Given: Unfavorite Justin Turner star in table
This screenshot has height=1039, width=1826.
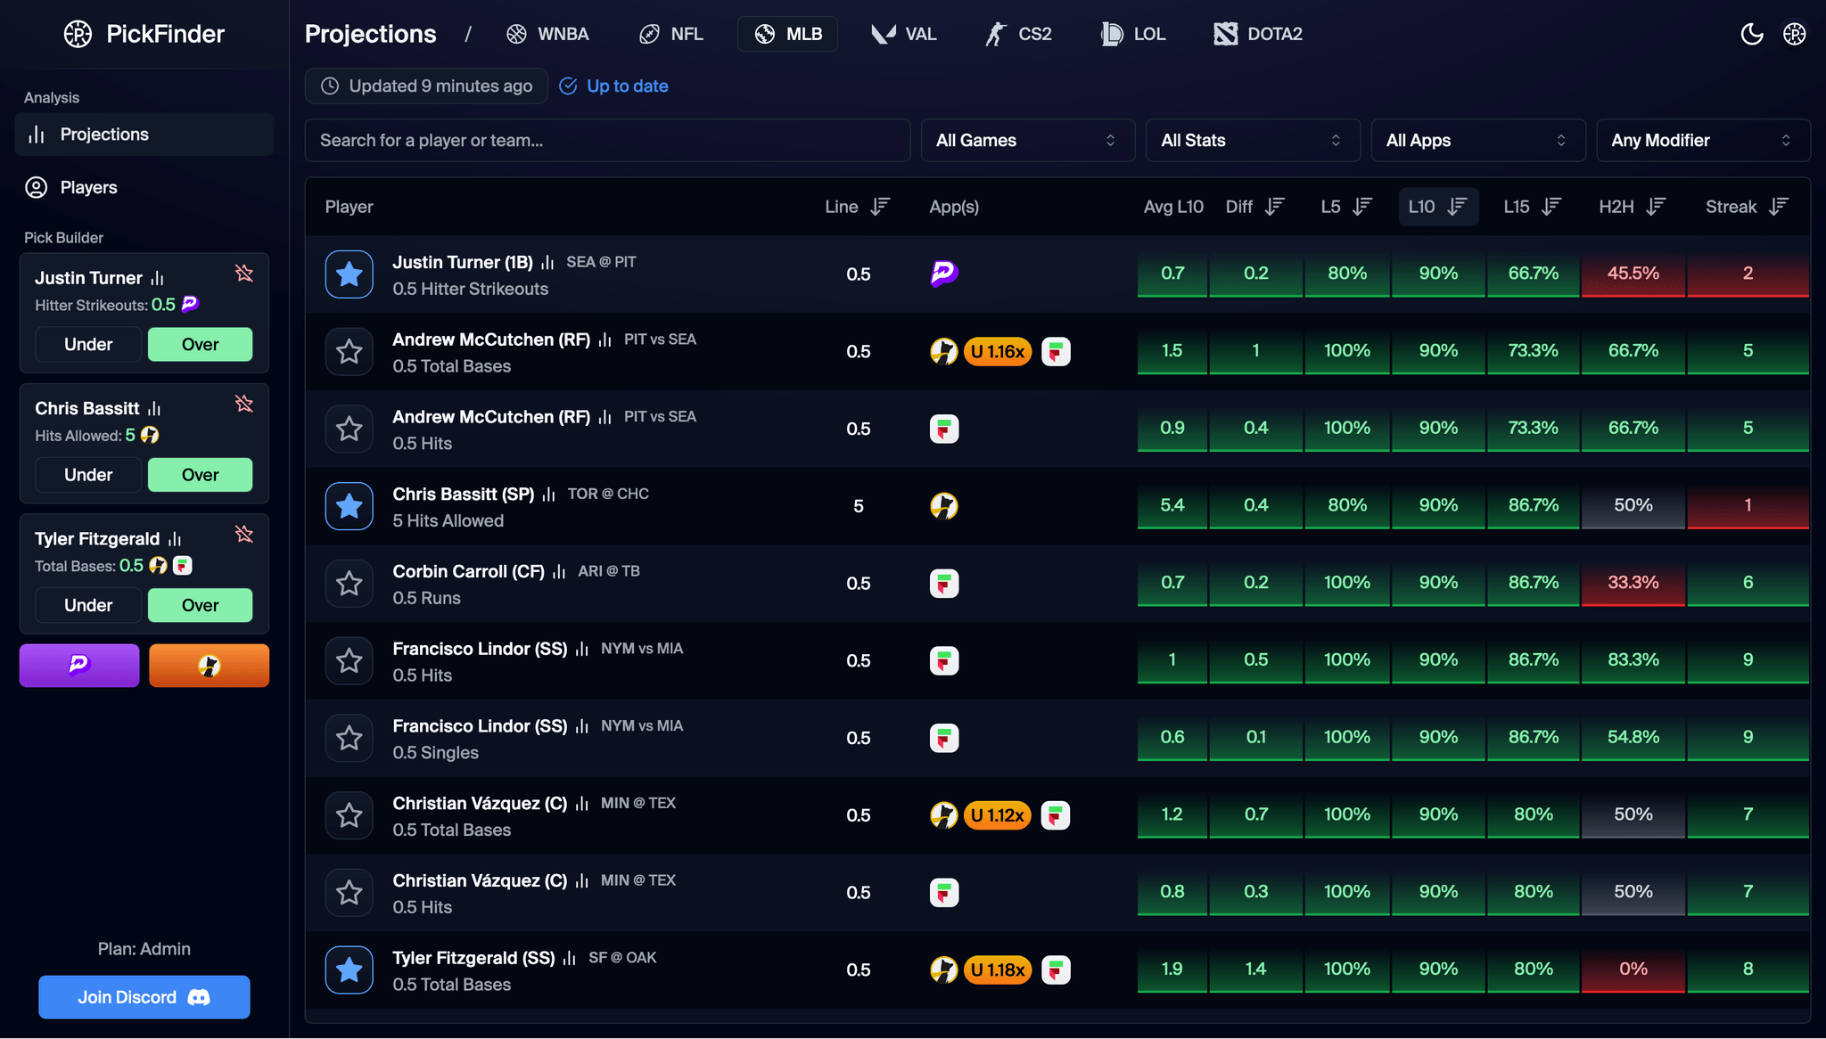Looking at the screenshot, I should (349, 274).
